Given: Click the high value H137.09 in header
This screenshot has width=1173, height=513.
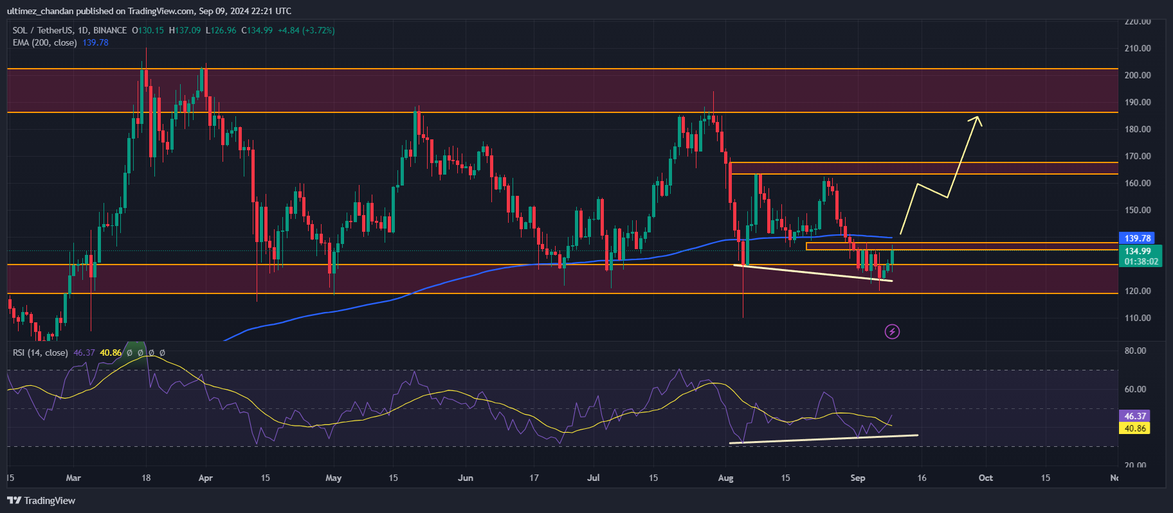Looking at the screenshot, I should click(x=185, y=30).
